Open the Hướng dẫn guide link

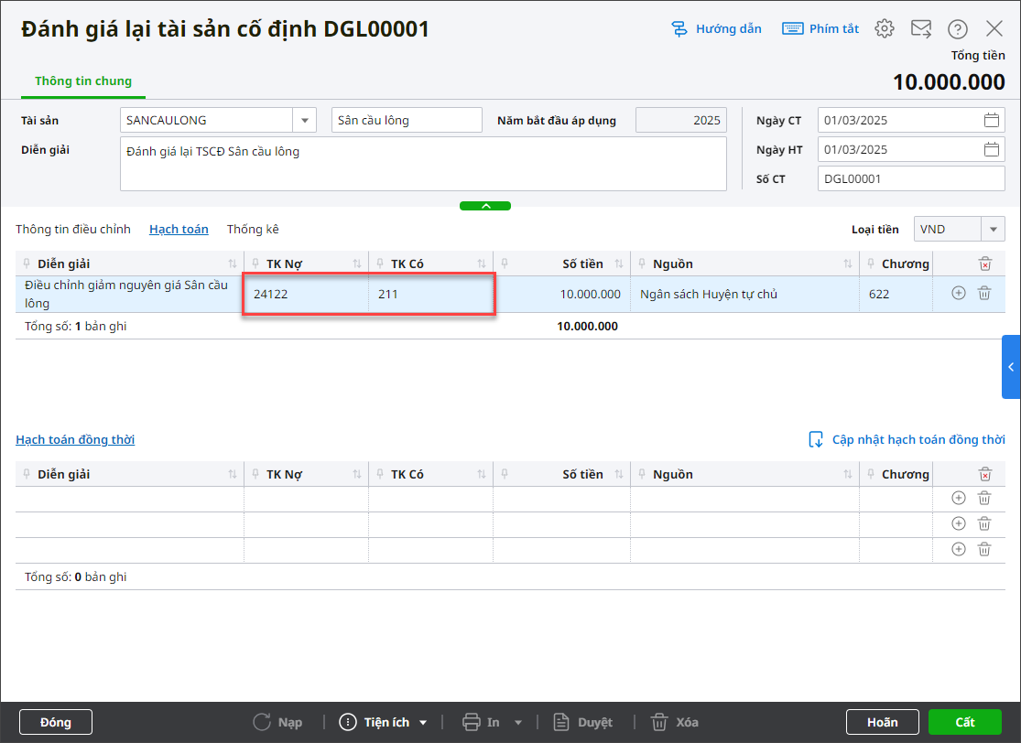pyautogui.click(x=717, y=28)
